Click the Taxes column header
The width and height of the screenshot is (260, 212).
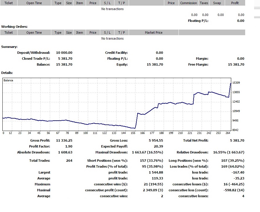click(x=204, y=3)
